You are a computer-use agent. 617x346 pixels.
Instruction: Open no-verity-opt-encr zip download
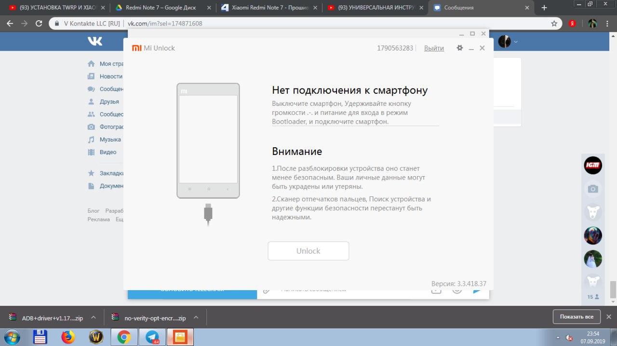[149, 318]
